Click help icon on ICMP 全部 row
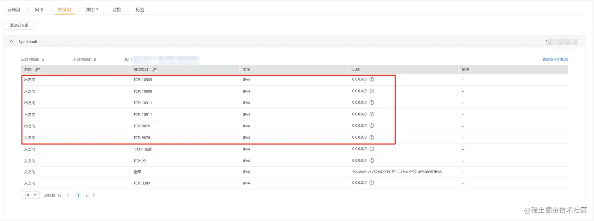 [x=372, y=149]
